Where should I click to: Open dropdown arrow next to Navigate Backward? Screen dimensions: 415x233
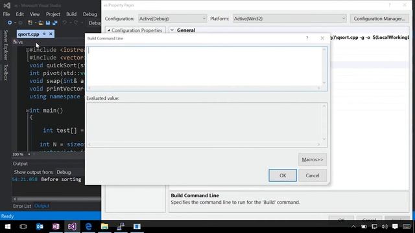pyautogui.click(x=15, y=23)
